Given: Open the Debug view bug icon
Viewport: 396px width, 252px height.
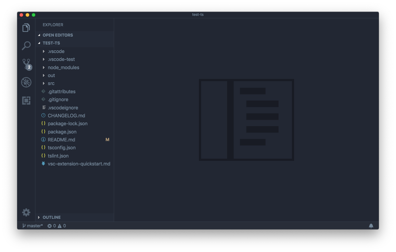Looking at the screenshot, I should 26,82.
